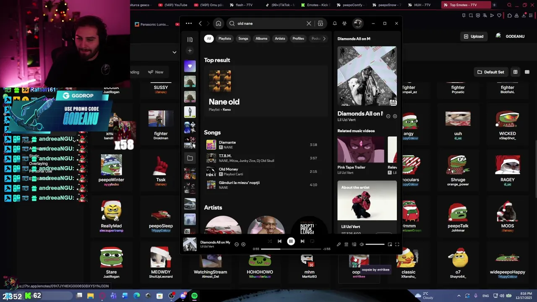
Task: Open the peepoWinter emote
Action: point(111,169)
